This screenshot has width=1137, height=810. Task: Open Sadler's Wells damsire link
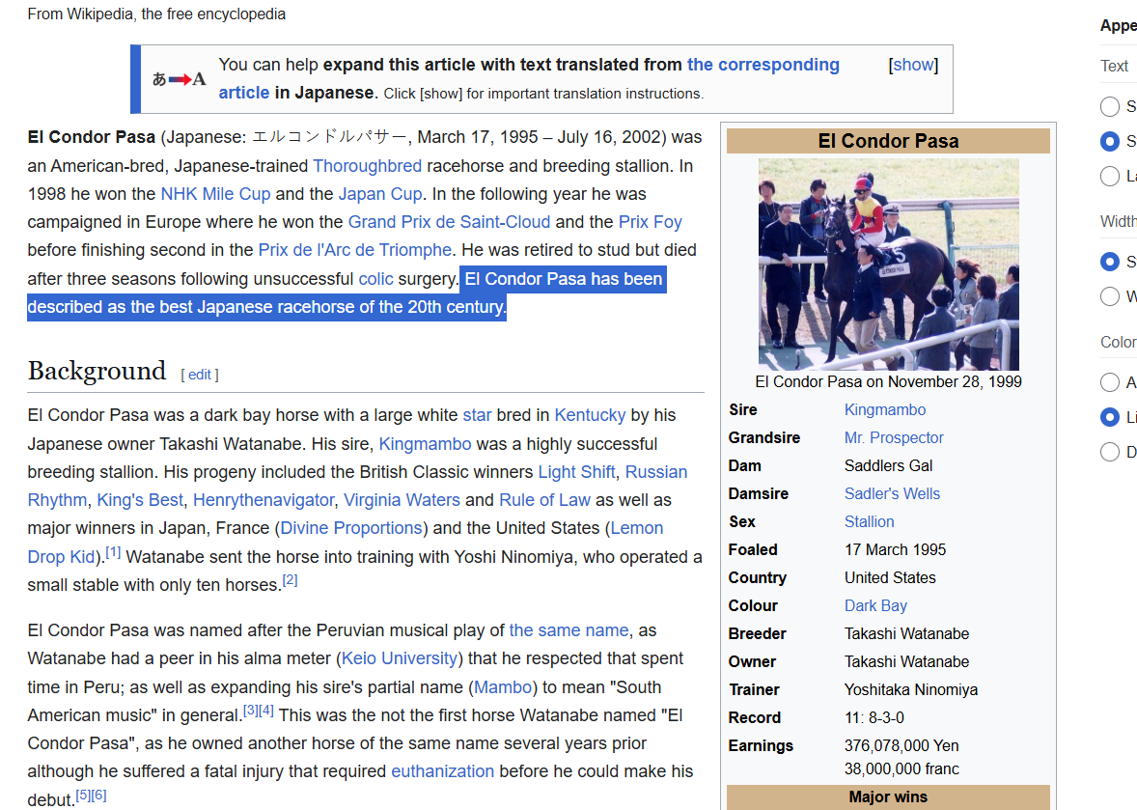tap(892, 494)
